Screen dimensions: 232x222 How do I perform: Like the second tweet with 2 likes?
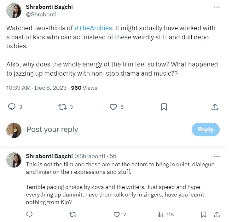pyautogui.click(x=117, y=214)
